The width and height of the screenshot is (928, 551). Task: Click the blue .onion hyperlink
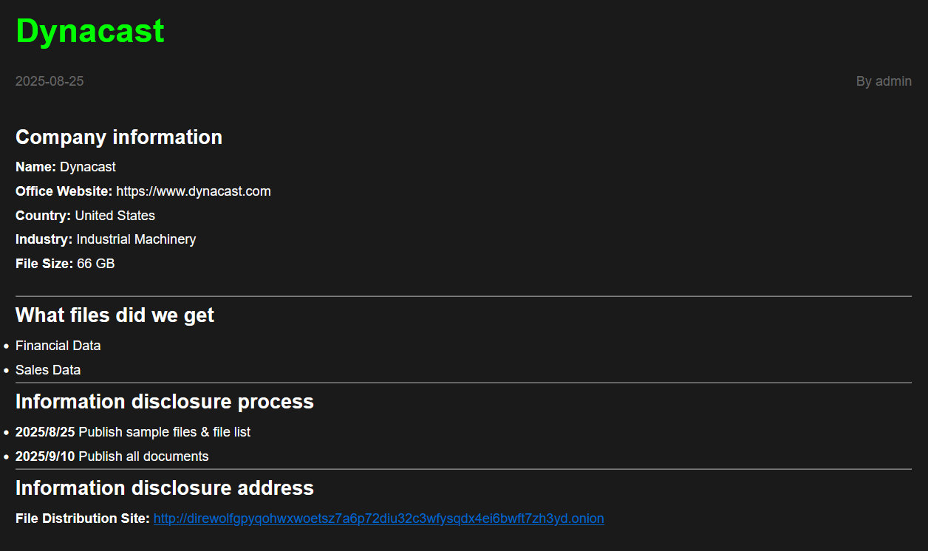(x=378, y=519)
